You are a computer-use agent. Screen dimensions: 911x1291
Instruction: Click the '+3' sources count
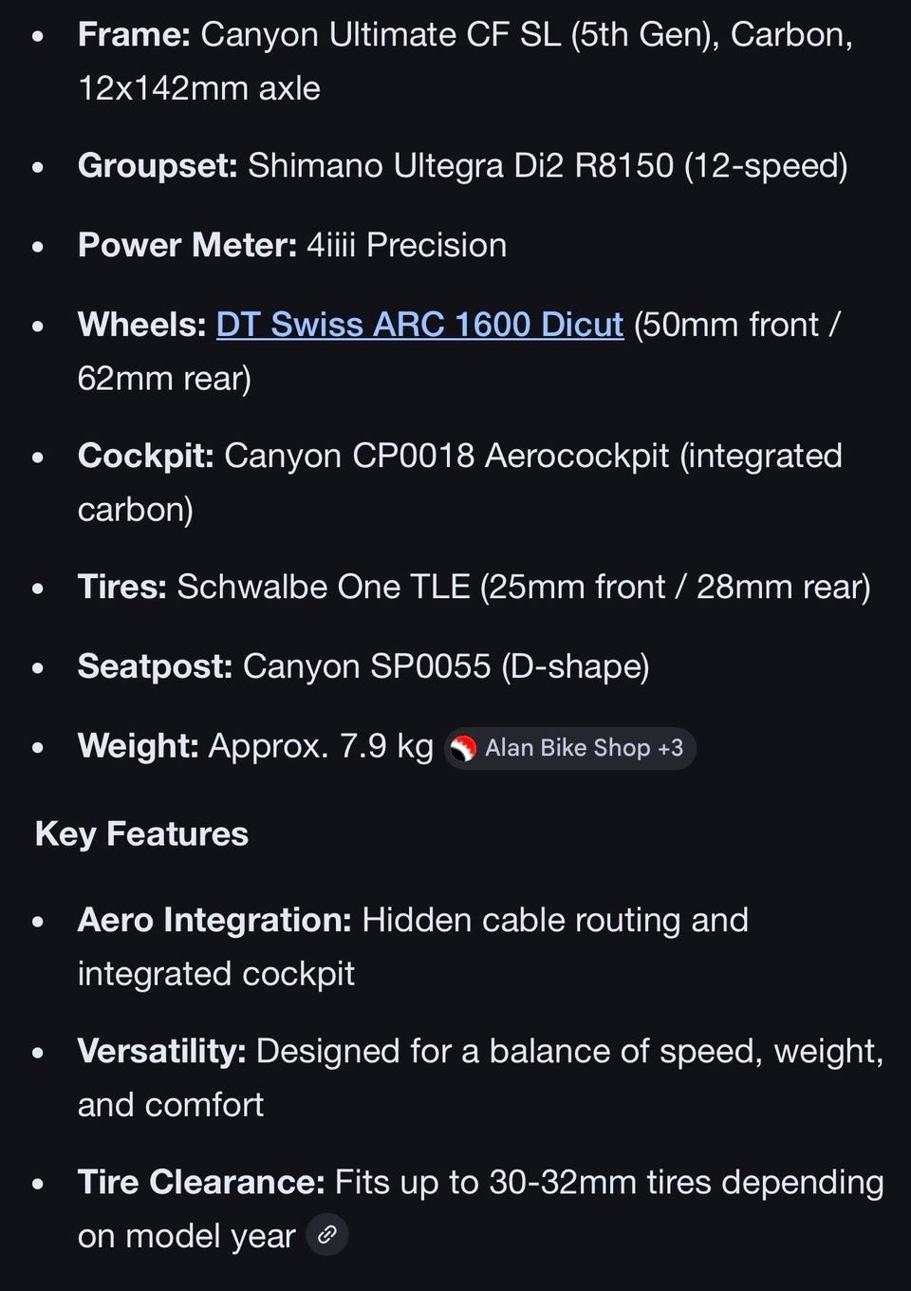click(670, 748)
